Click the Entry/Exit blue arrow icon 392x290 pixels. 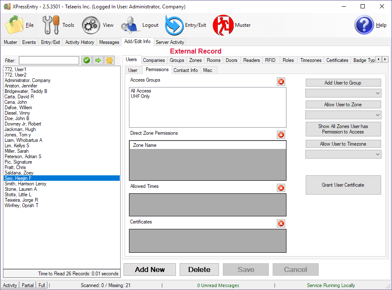[174, 25]
